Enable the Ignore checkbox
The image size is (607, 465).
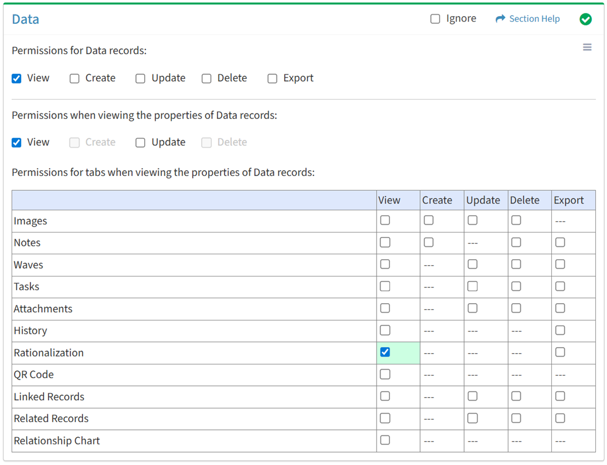click(435, 19)
